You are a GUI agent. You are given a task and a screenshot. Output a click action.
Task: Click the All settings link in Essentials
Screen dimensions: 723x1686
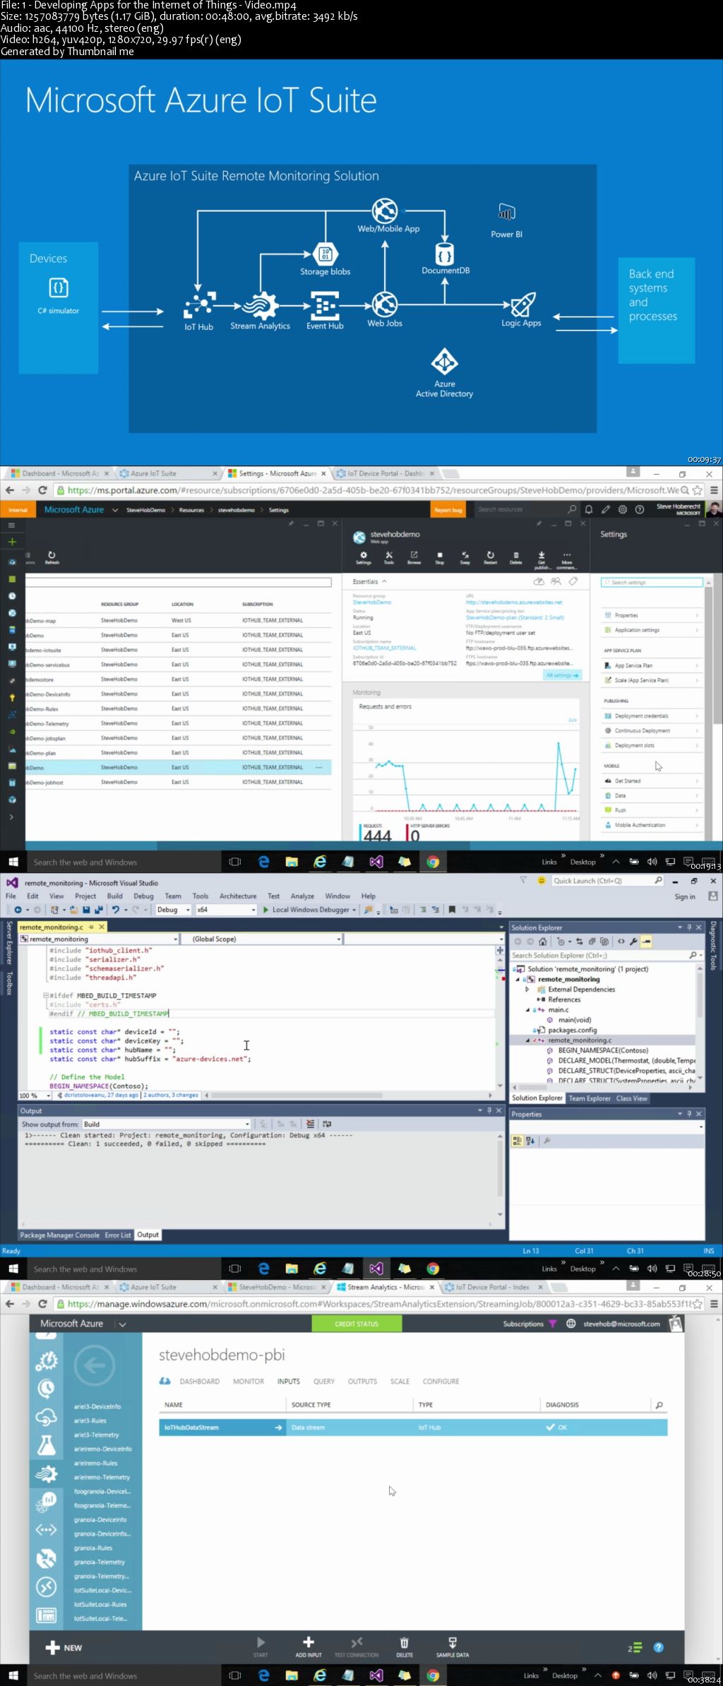[x=563, y=675]
